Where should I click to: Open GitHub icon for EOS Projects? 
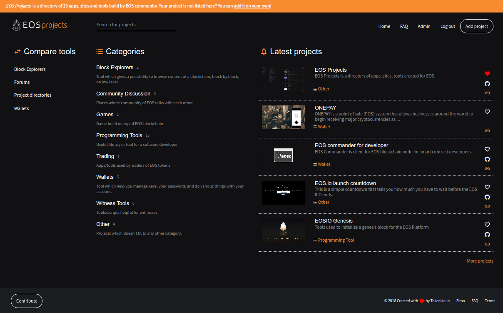[487, 83]
